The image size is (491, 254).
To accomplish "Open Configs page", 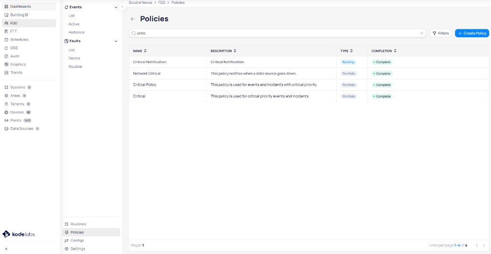I will (77, 241).
